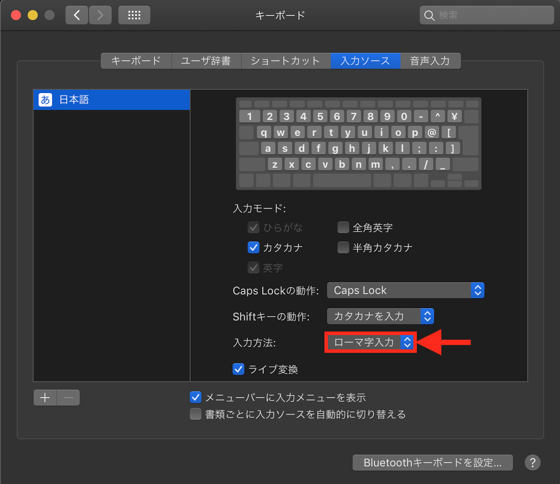Click the Bluetoothキーボードを設定 button

pyautogui.click(x=433, y=462)
